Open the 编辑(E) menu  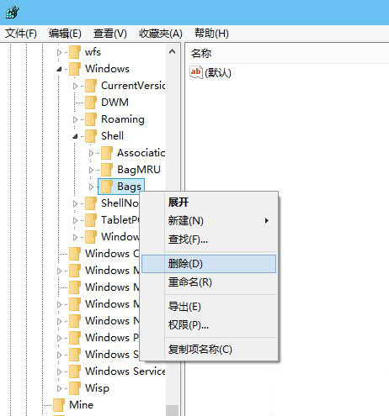pos(65,34)
